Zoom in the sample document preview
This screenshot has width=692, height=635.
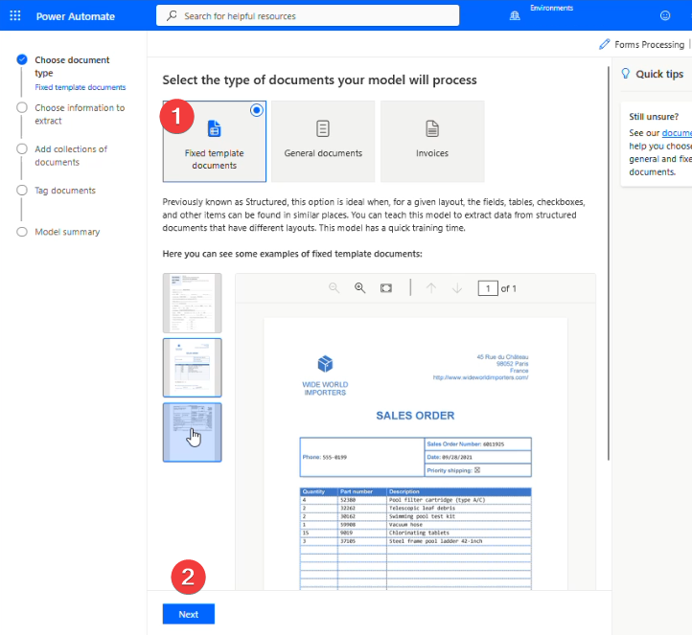[360, 288]
